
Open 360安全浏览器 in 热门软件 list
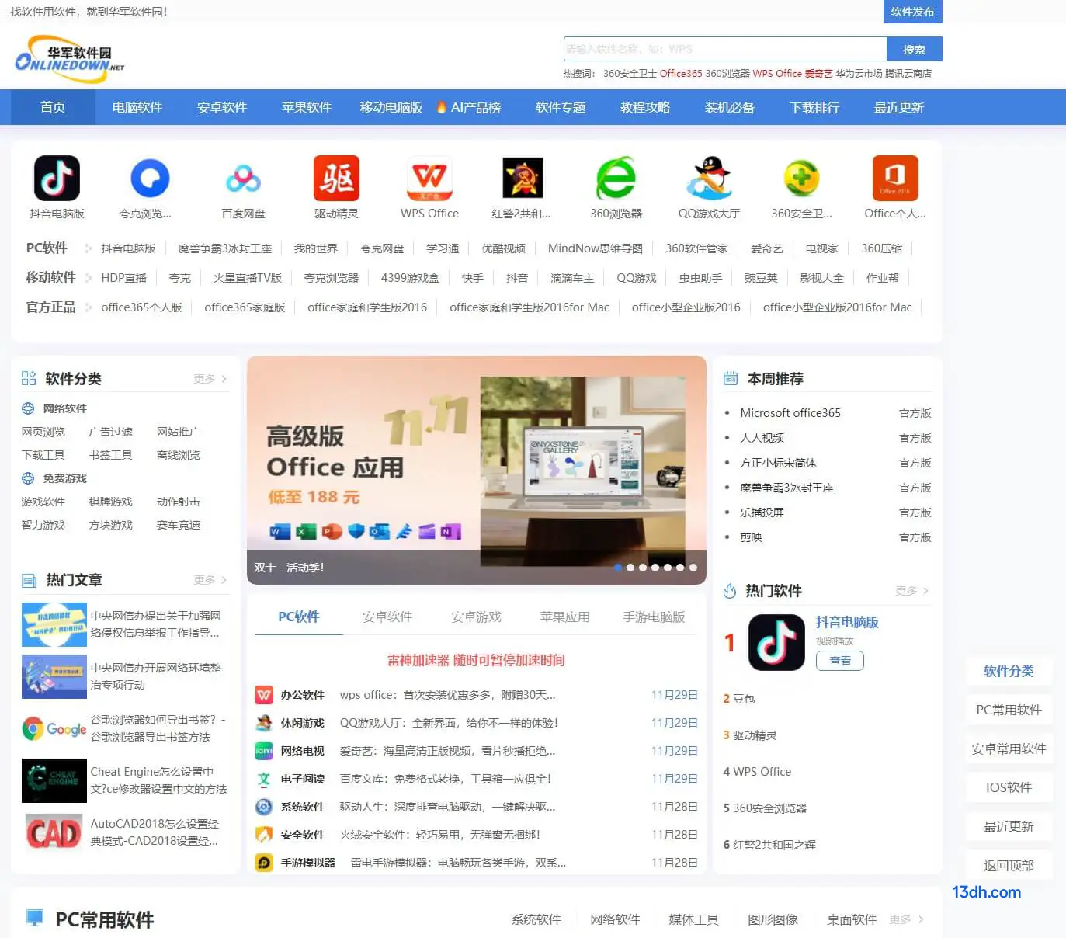(770, 808)
